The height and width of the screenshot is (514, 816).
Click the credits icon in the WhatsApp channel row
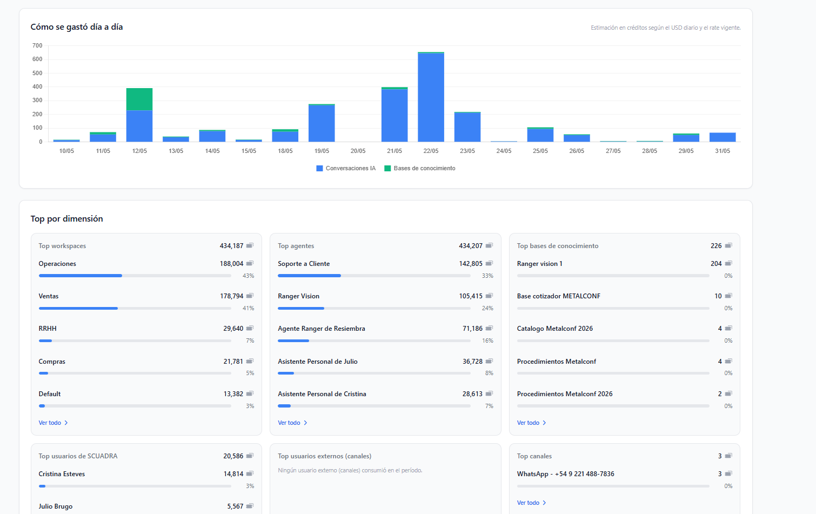pyautogui.click(x=728, y=473)
